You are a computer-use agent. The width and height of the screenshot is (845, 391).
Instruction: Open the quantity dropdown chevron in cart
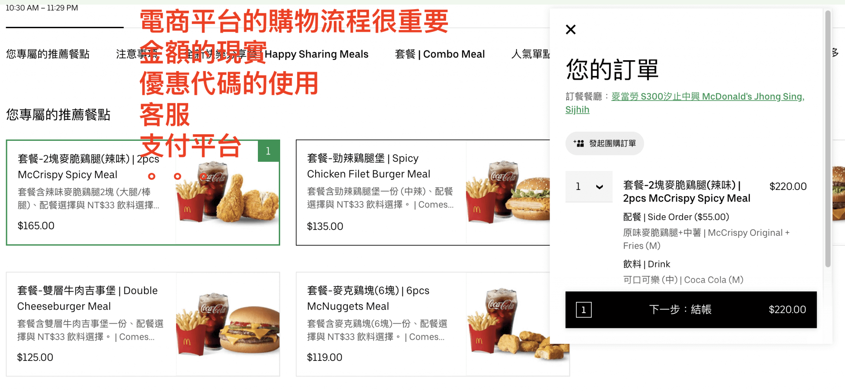(x=600, y=187)
